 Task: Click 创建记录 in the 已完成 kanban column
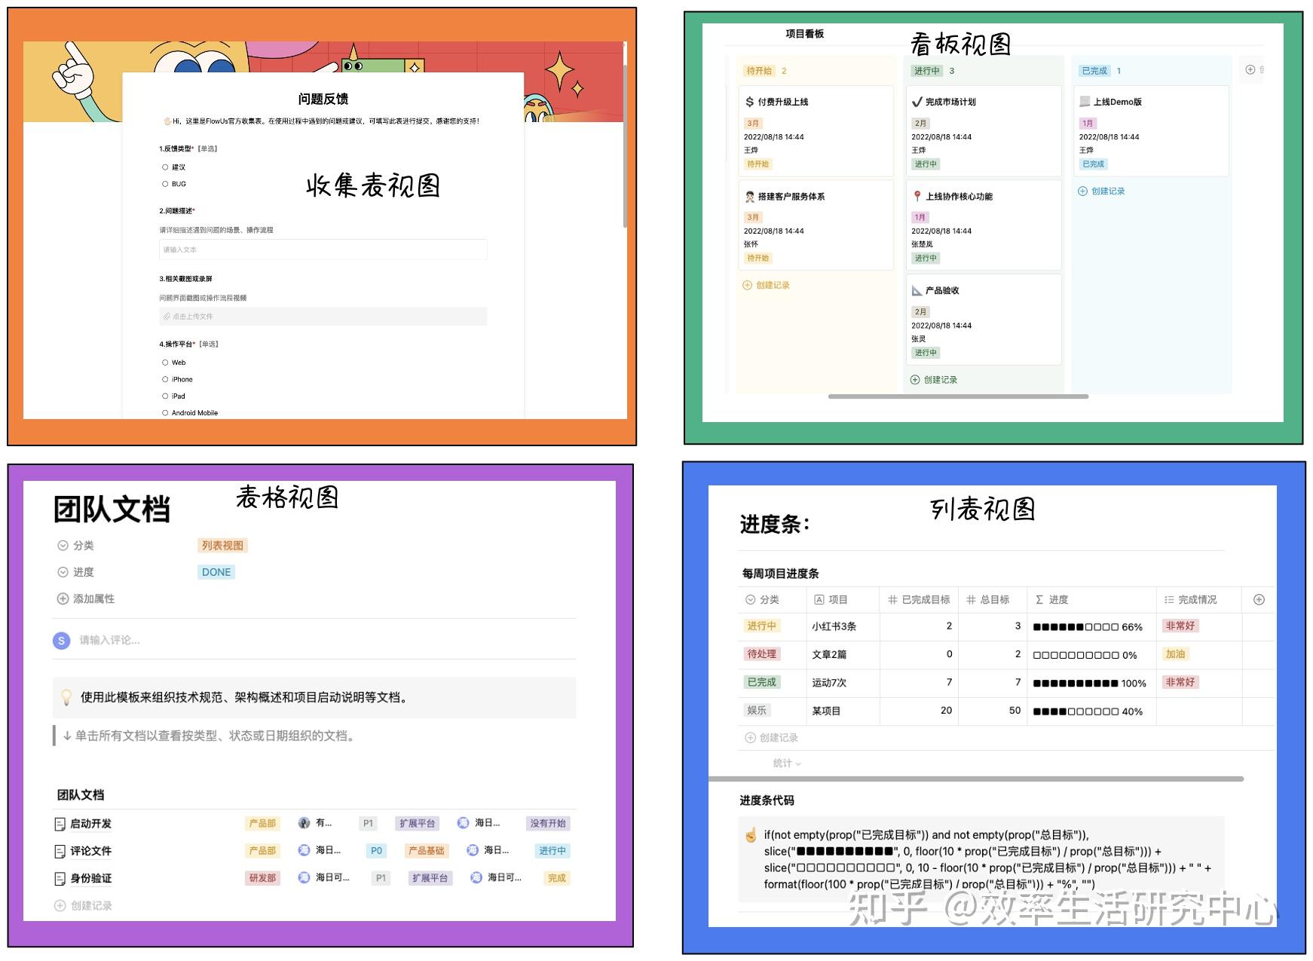[1101, 191]
